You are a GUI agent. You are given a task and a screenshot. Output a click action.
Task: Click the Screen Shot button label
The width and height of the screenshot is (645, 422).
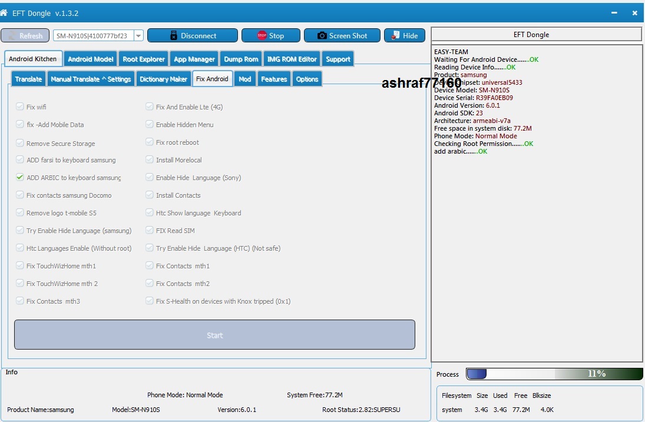348,36
